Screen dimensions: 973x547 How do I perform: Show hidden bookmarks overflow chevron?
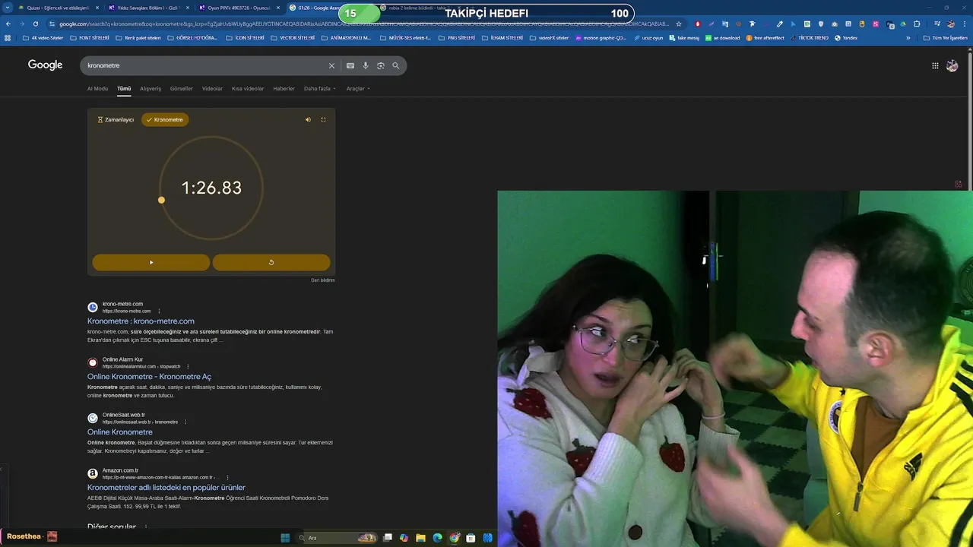click(908, 37)
